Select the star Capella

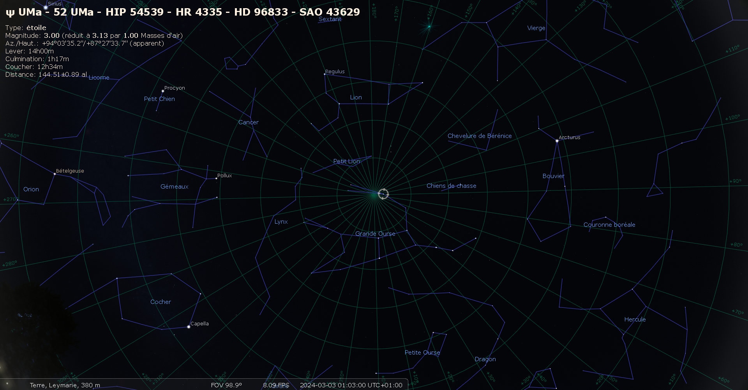tap(189, 327)
